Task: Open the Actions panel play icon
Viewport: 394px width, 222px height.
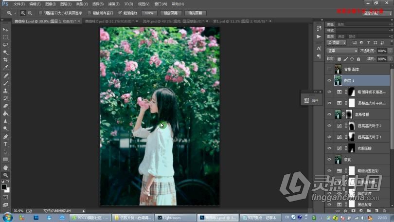Action: 319,37
